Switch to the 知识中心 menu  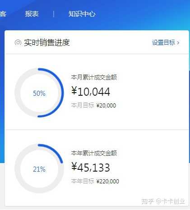click(82, 14)
